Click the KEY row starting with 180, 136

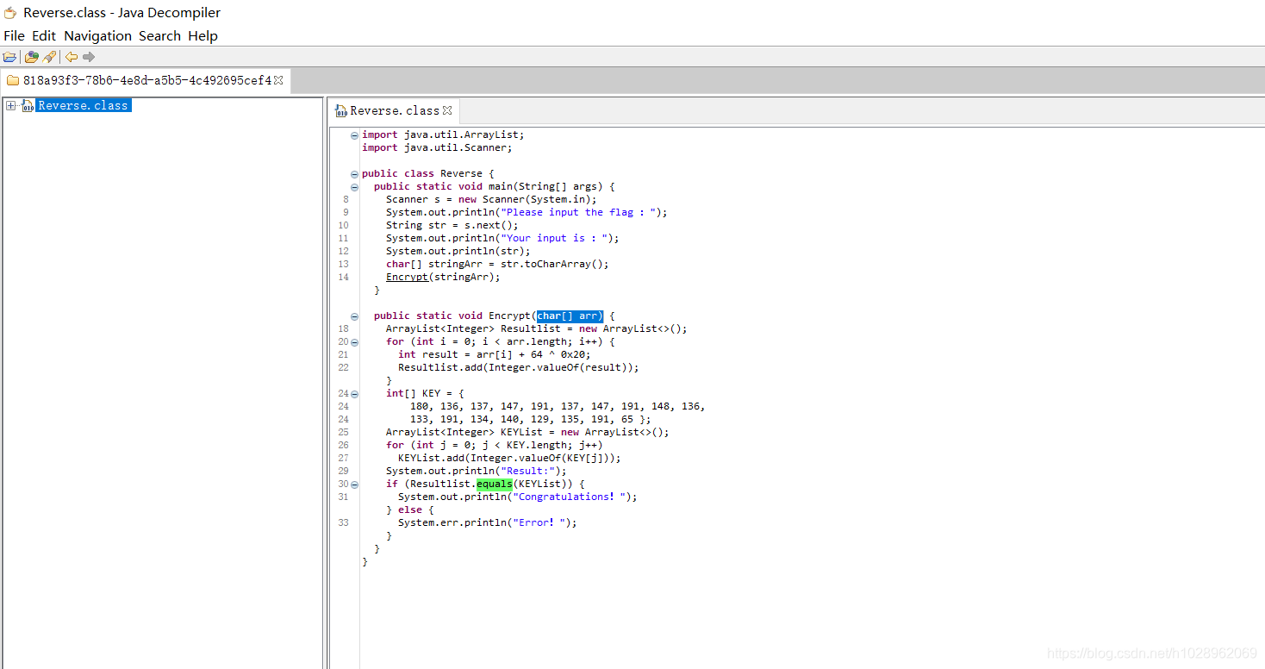coord(558,406)
